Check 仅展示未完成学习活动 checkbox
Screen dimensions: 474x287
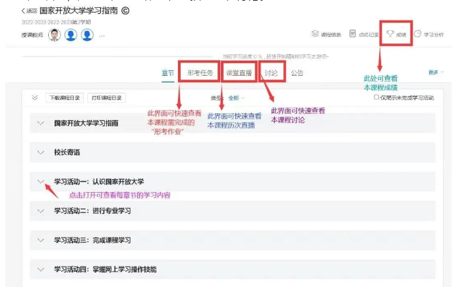point(376,97)
